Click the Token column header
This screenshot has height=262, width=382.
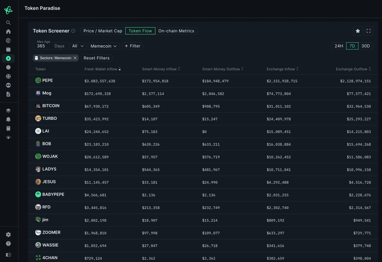[40, 69]
